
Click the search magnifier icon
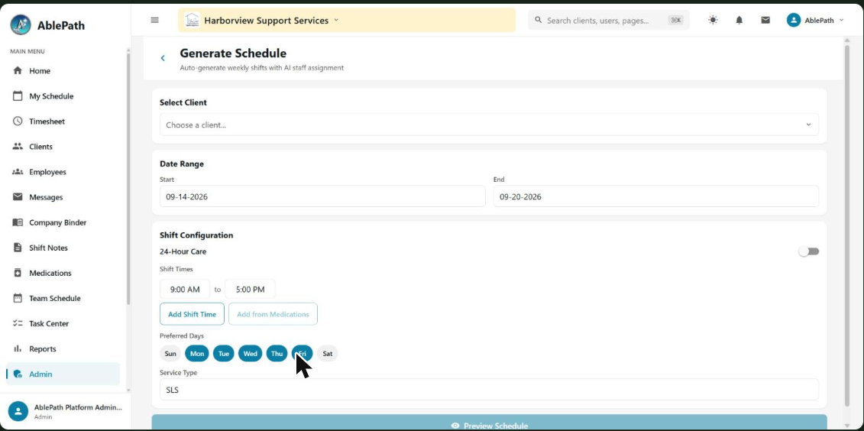pos(539,20)
